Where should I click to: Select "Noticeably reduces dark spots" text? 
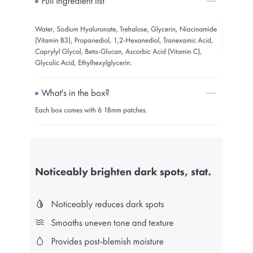[x=108, y=204]
